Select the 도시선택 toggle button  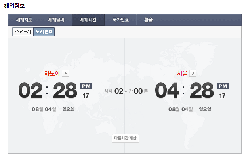(44, 32)
